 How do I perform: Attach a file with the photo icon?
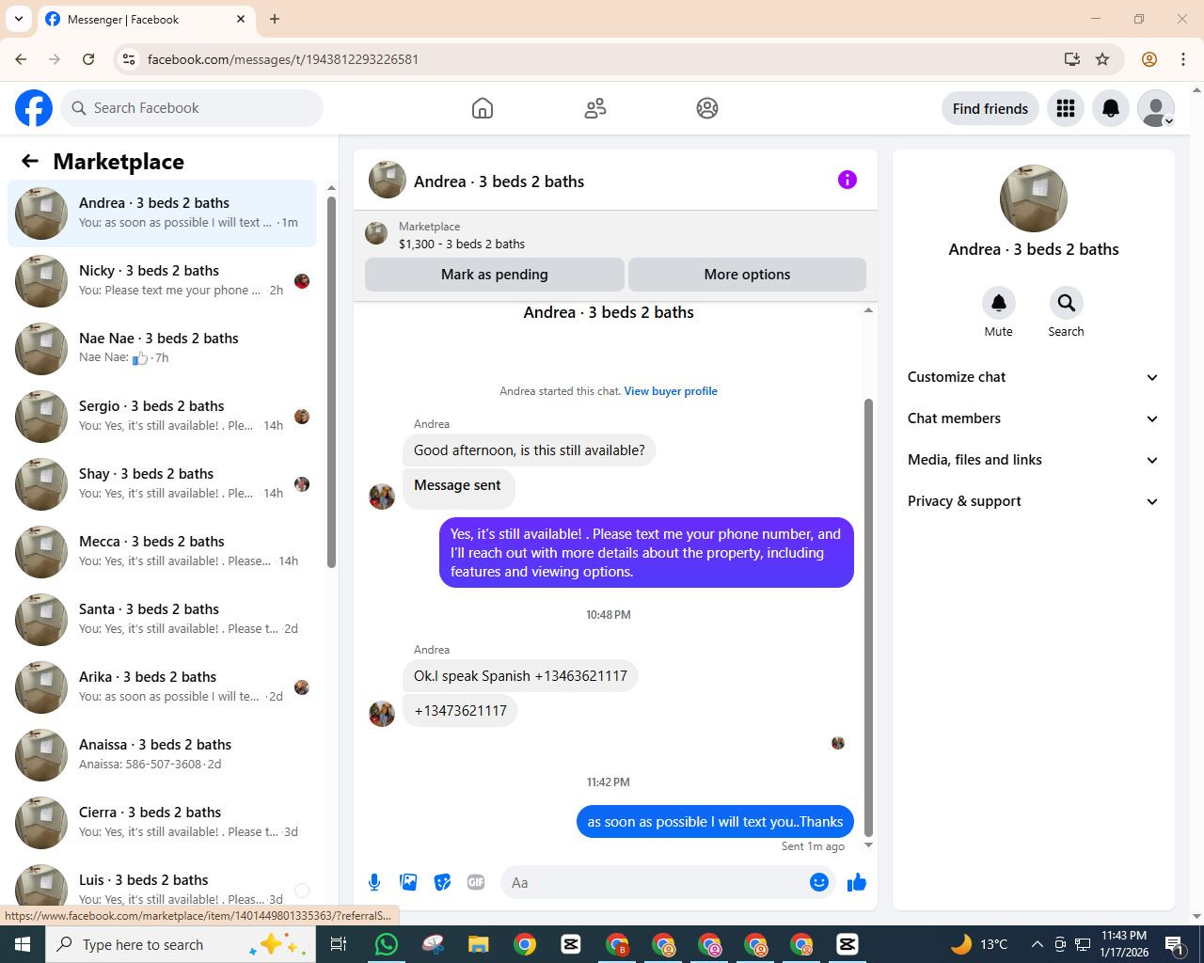pyautogui.click(x=408, y=882)
